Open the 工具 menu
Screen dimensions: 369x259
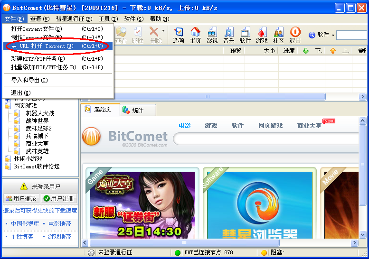click(108, 19)
